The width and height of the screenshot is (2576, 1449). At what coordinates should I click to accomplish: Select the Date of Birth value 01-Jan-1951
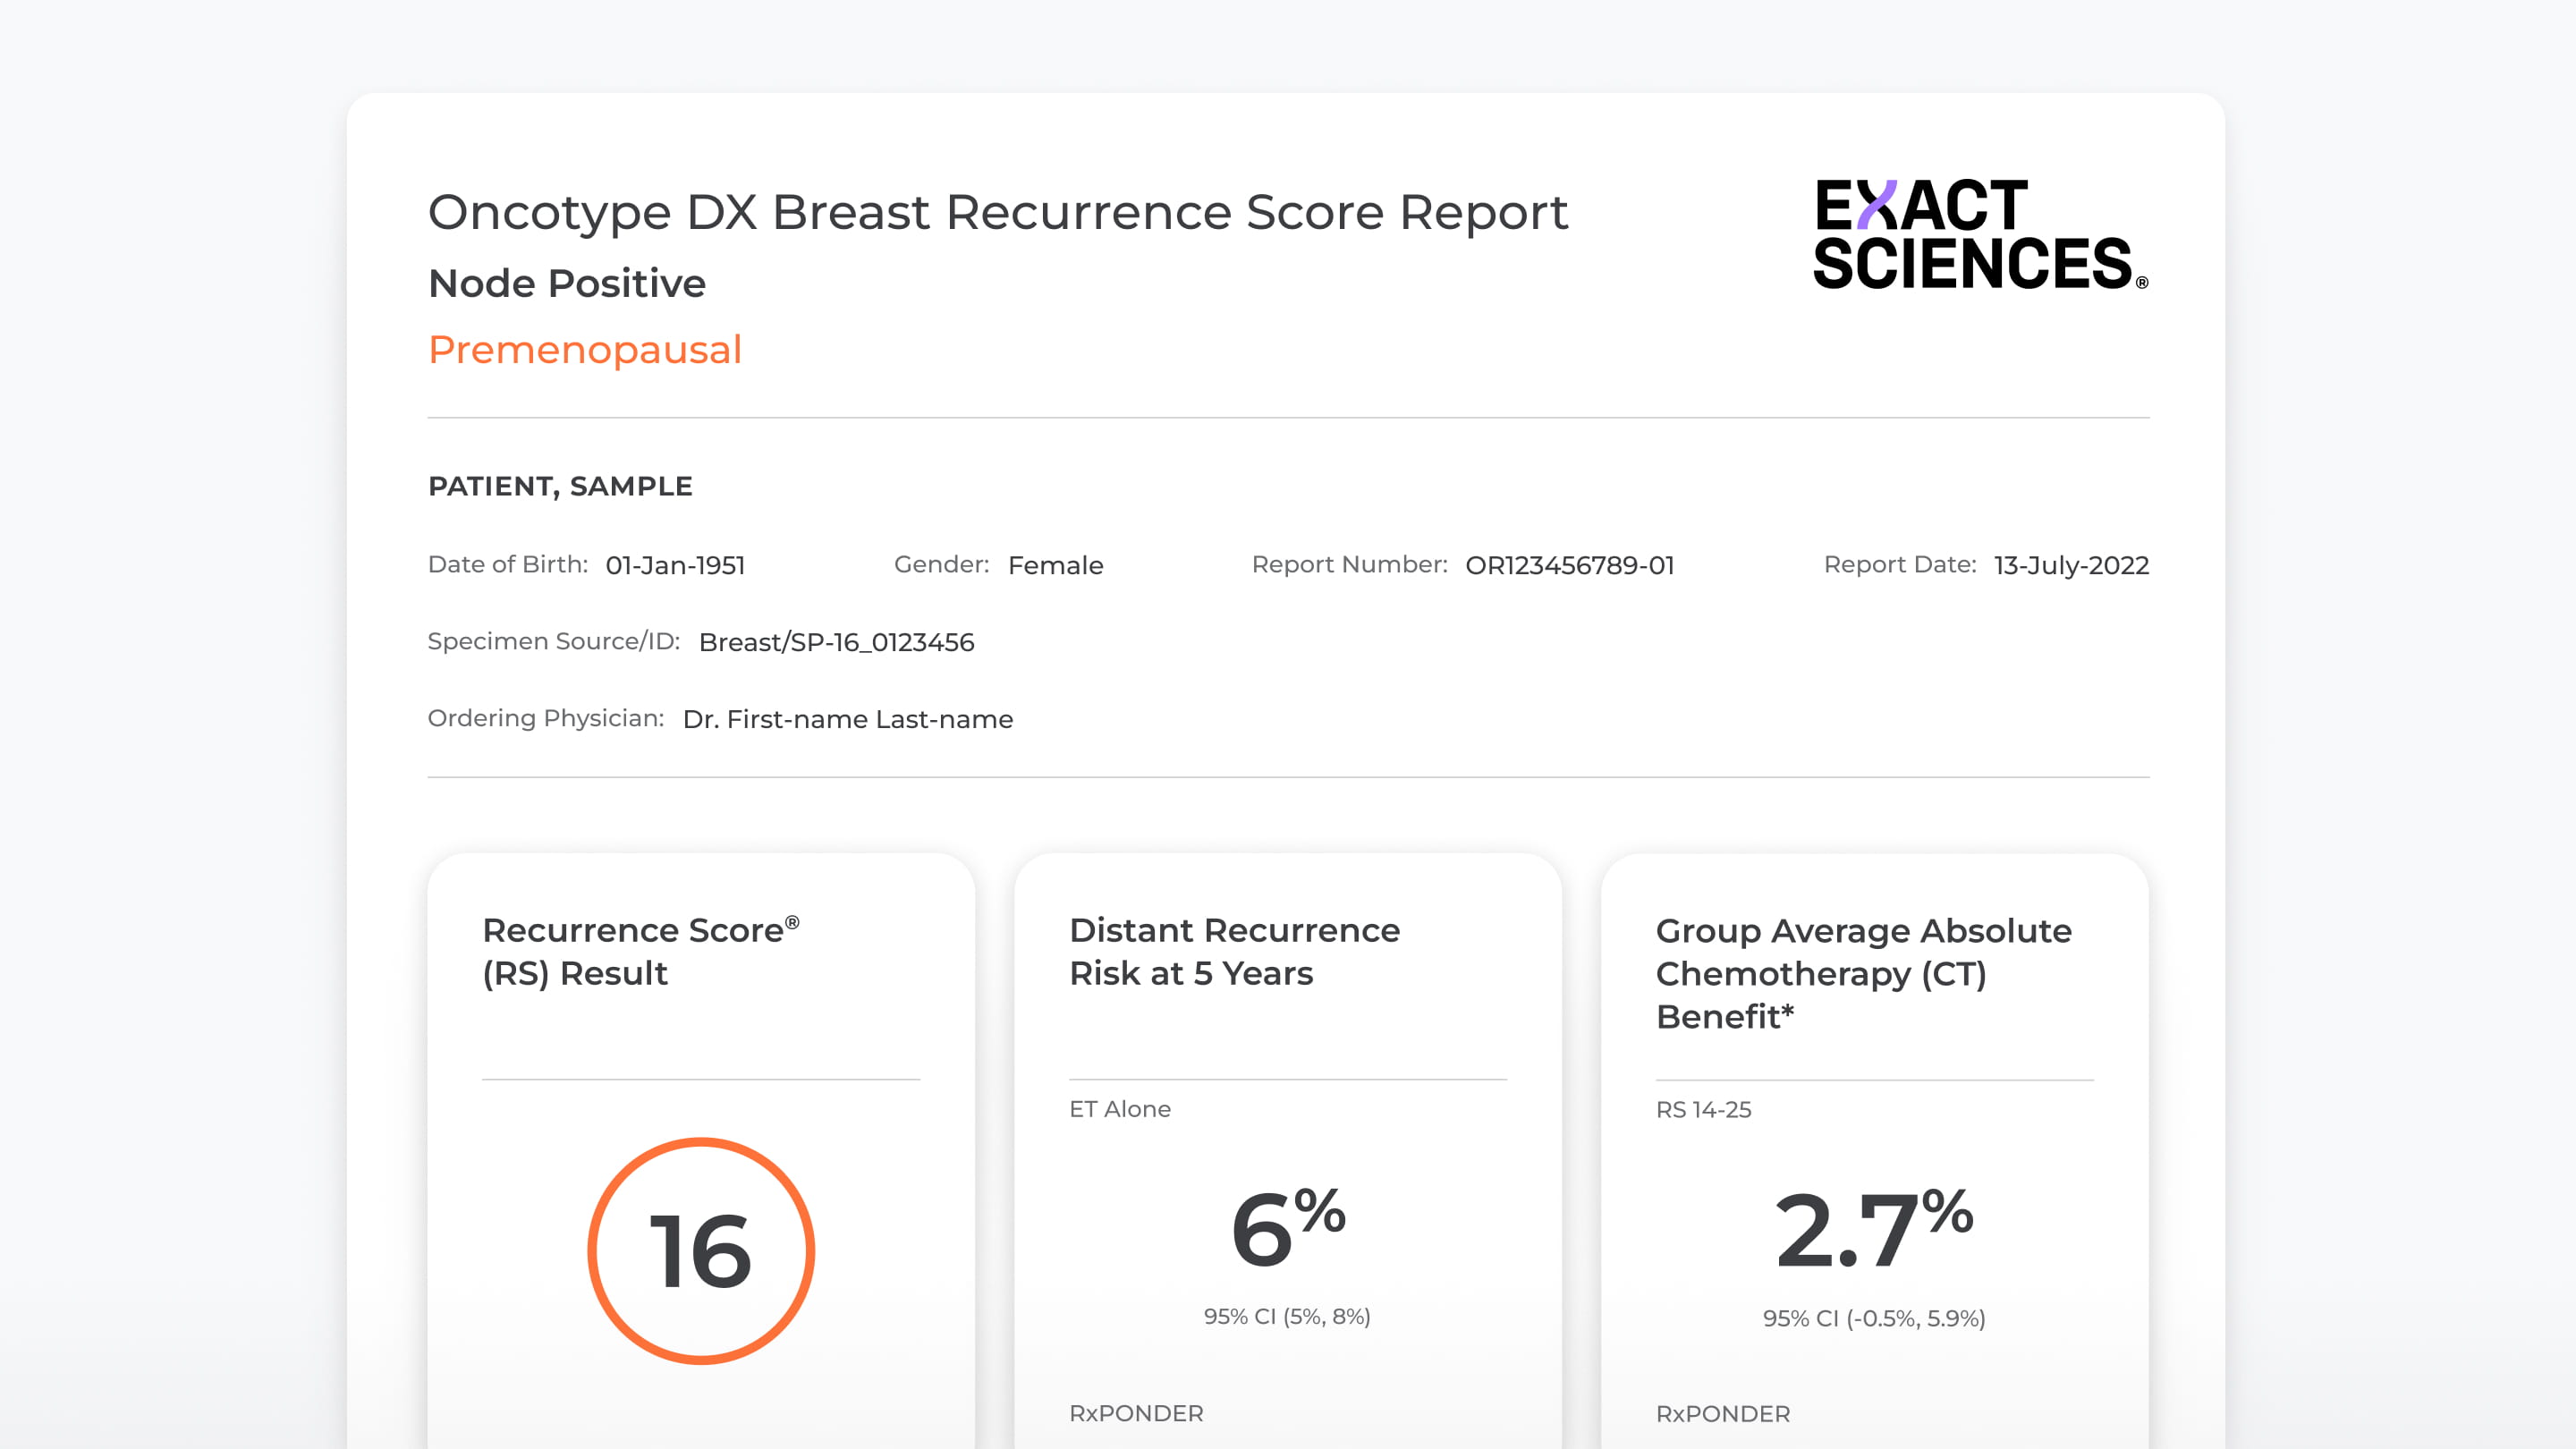pyautogui.click(x=676, y=565)
